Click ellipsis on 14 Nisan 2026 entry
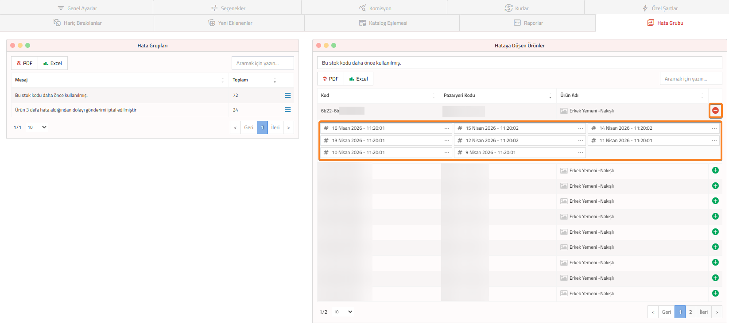Screen dimensions: 729x324 click(x=714, y=128)
